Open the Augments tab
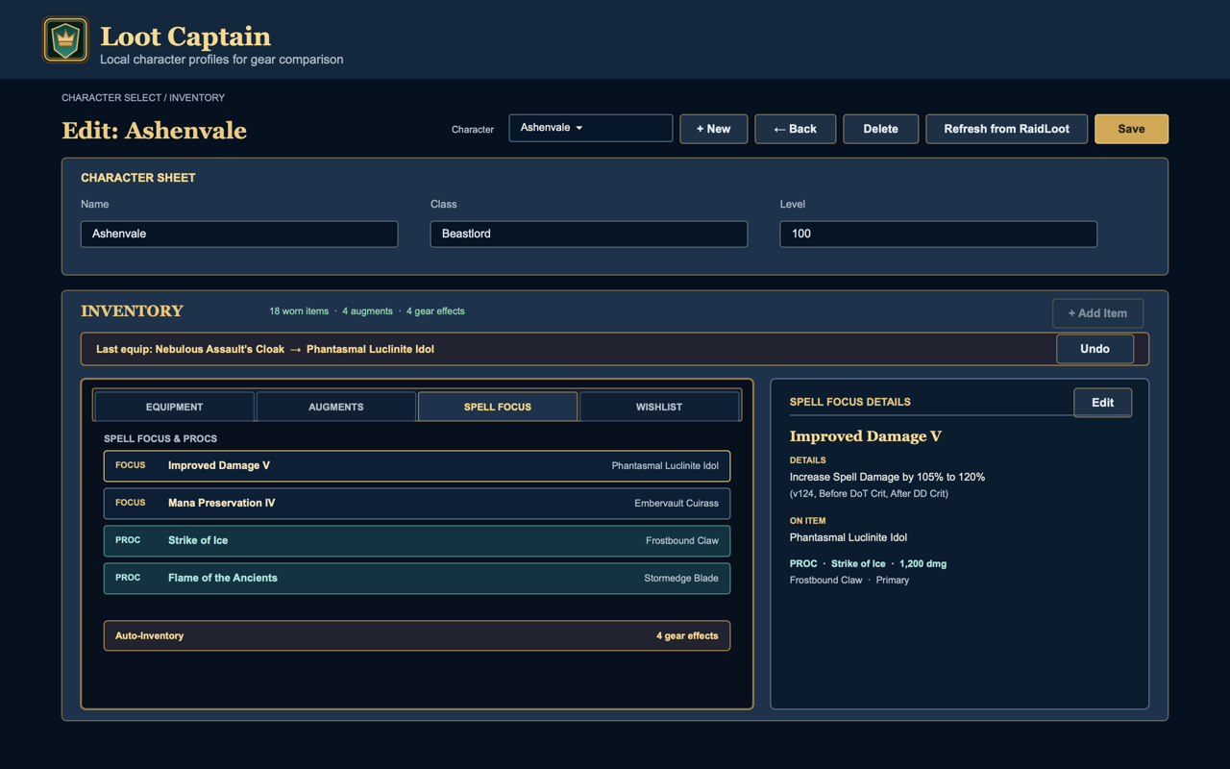The width and height of the screenshot is (1230, 769). [335, 407]
